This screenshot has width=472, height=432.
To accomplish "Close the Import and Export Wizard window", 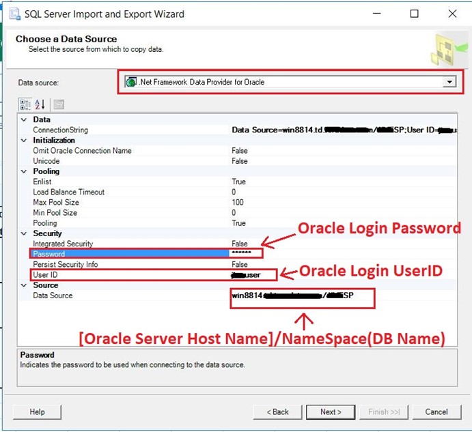I will coord(452,14).
